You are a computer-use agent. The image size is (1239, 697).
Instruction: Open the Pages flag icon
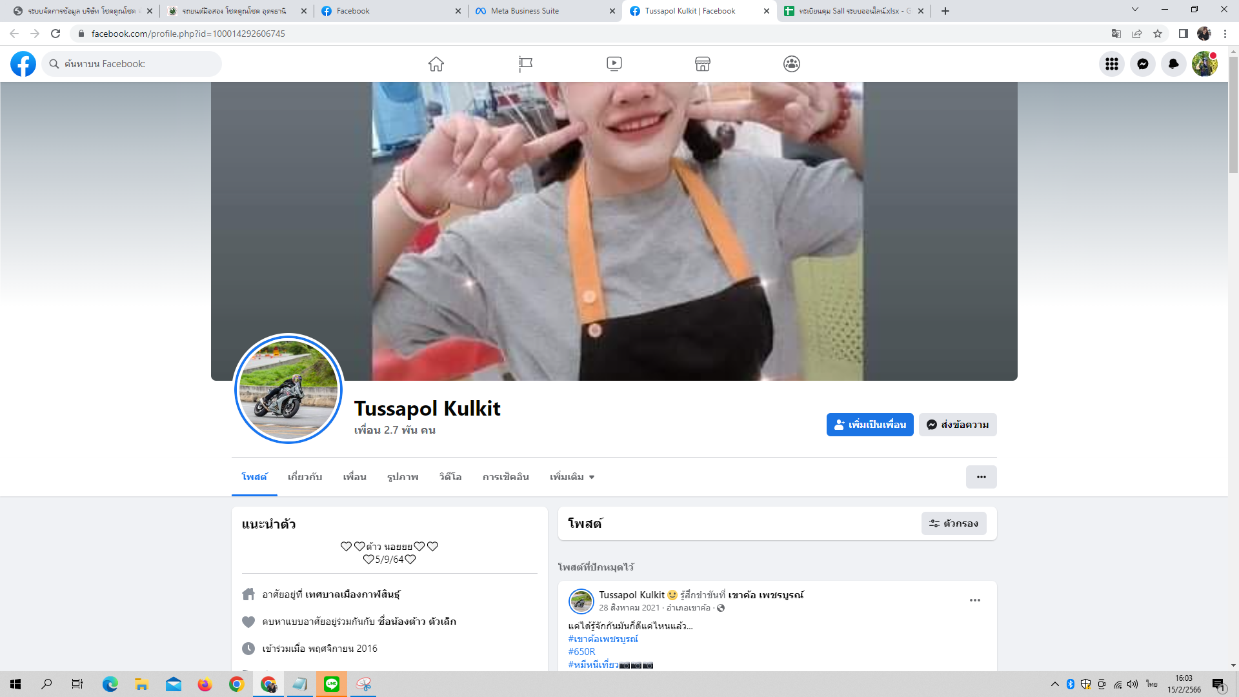point(525,64)
